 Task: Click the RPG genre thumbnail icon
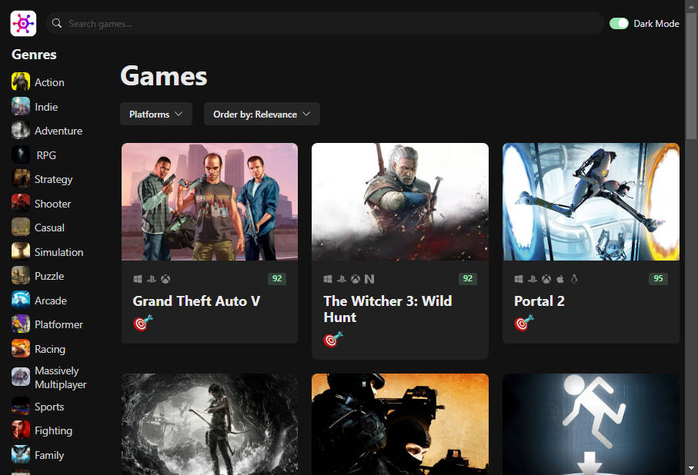21,154
